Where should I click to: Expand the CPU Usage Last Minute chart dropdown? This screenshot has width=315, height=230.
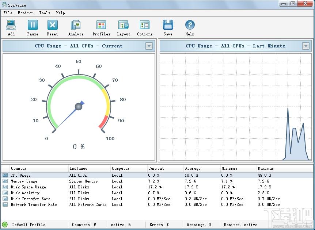coord(306,46)
